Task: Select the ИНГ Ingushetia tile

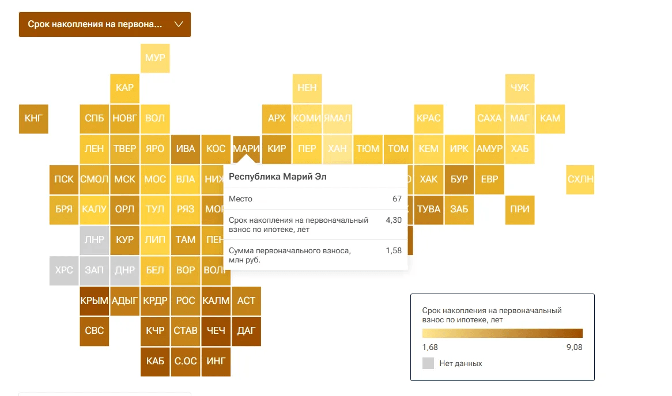Action: 216,361
